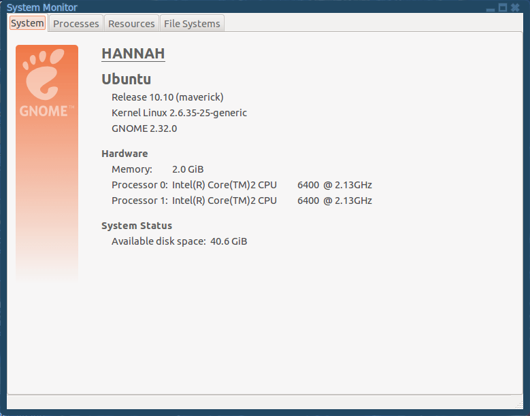Select Kernel Linux 2.6.35-25-generic text
This screenshot has width=530, height=416.
[179, 113]
